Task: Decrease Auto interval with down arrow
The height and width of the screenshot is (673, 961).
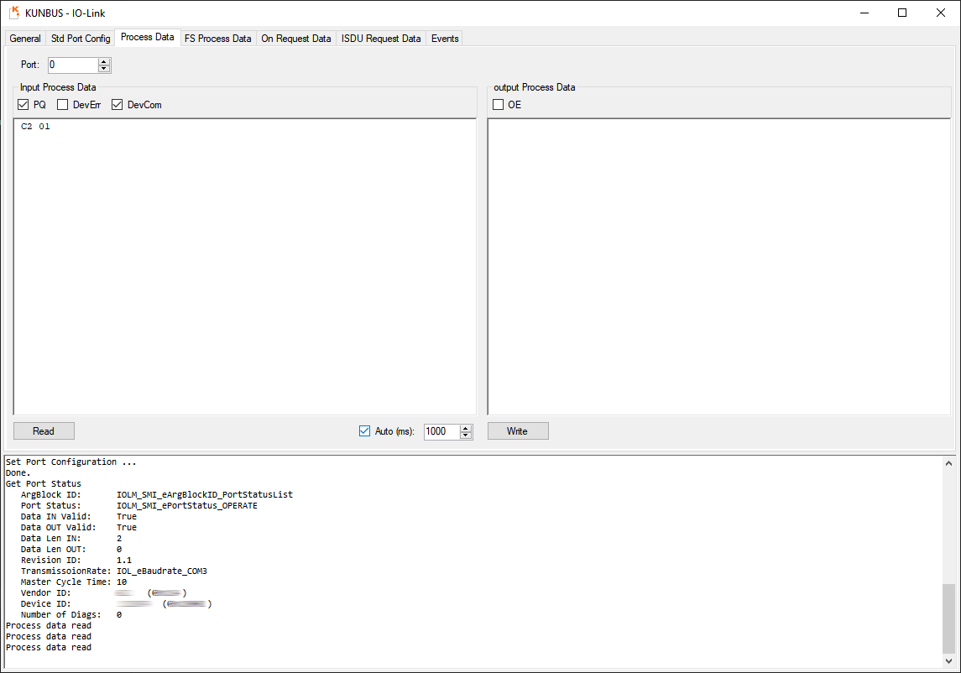Action: coord(467,436)
